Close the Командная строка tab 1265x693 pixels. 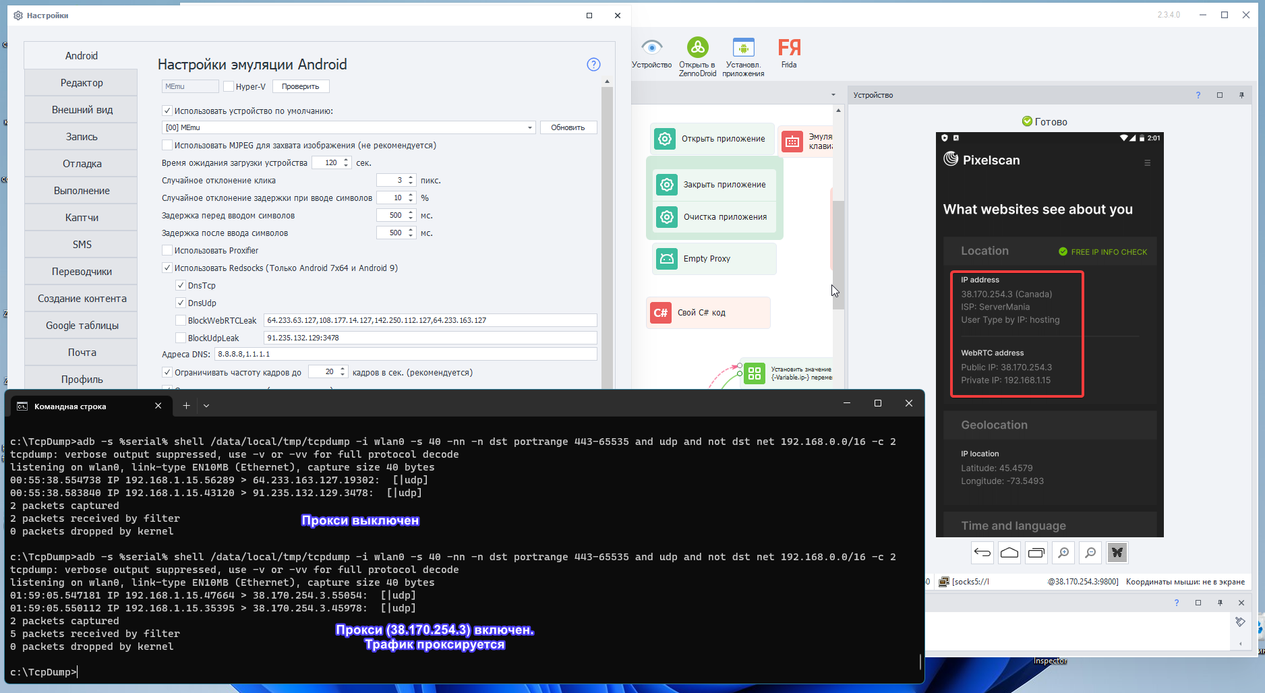pyautogui.click(x=158, y=406)
